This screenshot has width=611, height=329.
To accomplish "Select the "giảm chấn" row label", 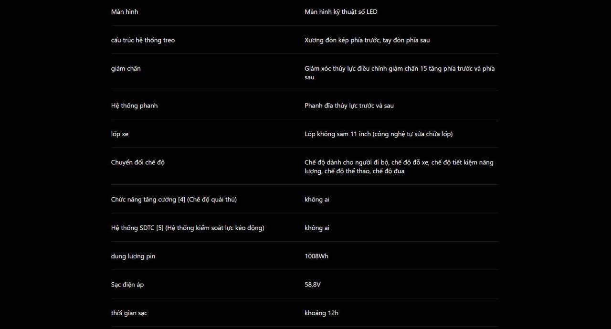I will click(126, 68).
